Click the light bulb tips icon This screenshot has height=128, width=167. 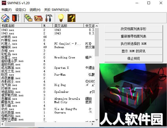click(x=61, y=18)
